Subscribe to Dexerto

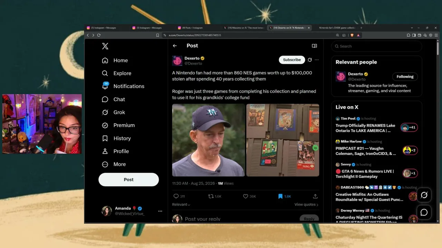click(292, 60)
